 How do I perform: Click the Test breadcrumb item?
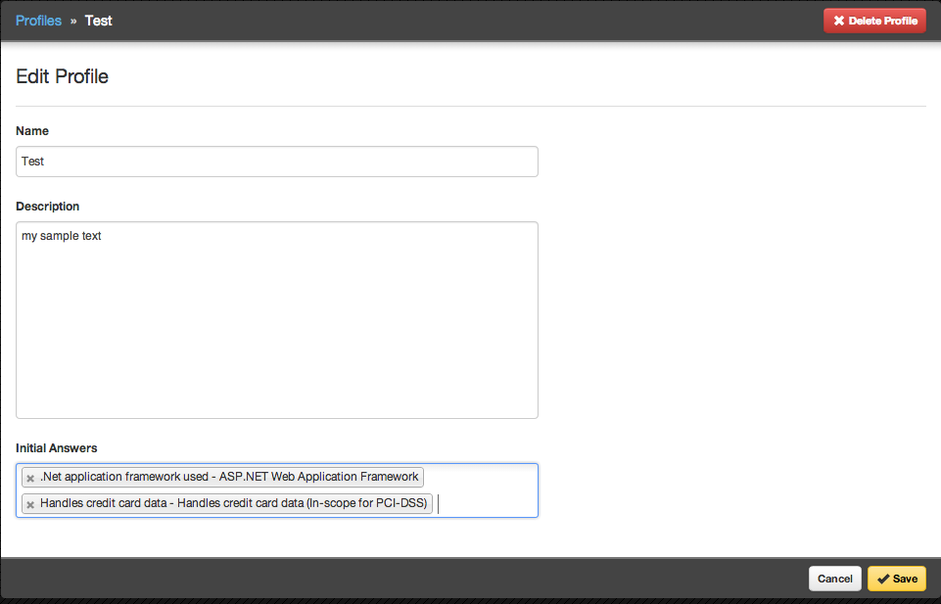point(99,21)
